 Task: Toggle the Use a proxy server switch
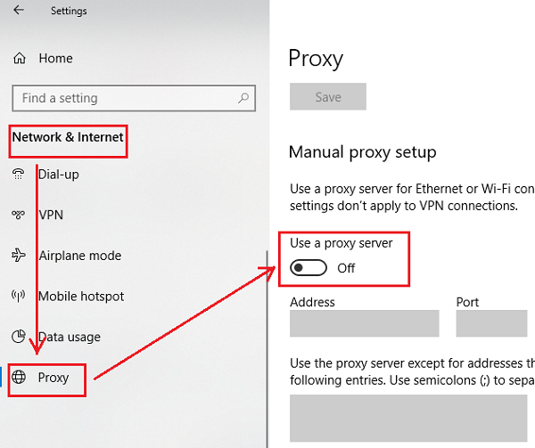tap(309, 268)
